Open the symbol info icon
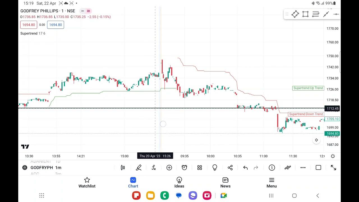 click(x=272, y=168)
